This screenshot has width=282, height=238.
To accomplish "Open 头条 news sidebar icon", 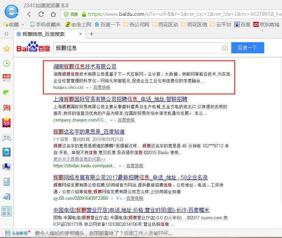I will pyautogui.click(x=7, y=78).
